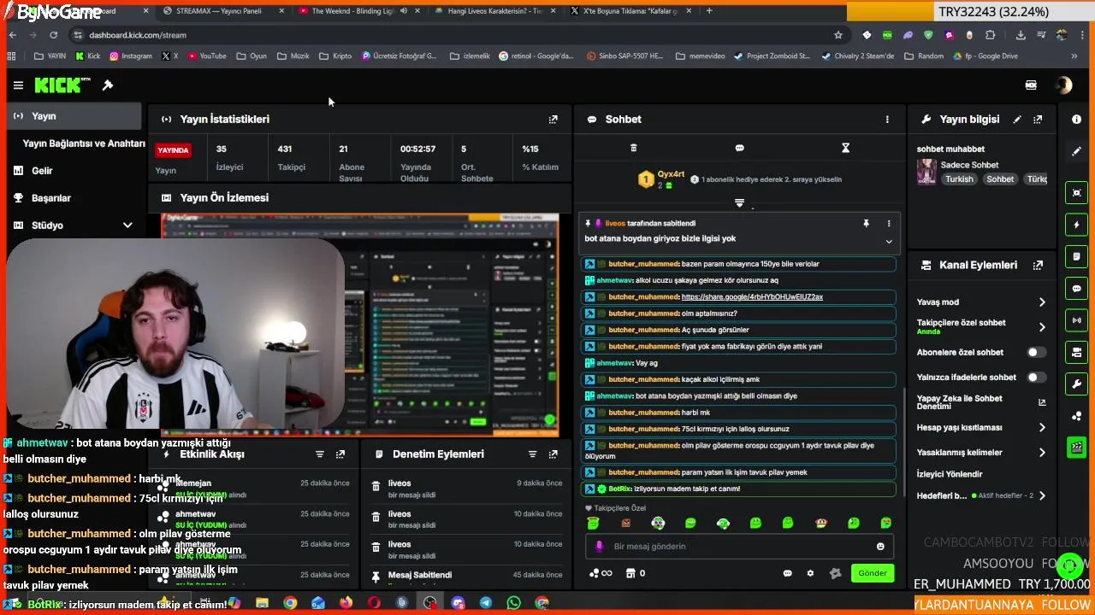Open chat settings gear below message box
Viewport: 1095px width, 615px height.
(810, 573)
